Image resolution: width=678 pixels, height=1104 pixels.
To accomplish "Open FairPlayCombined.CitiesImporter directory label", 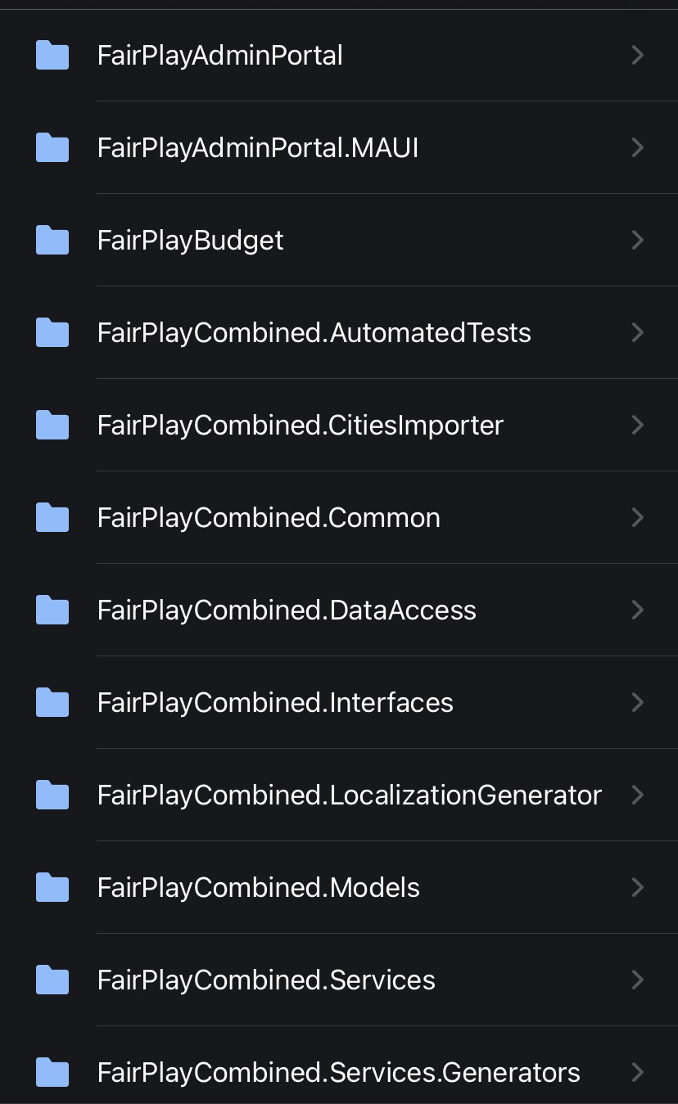I will pos(301,426).
